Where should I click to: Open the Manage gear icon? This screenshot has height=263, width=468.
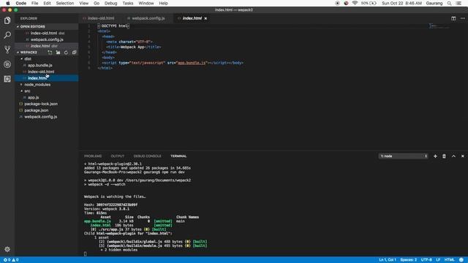(x=7, y=249)
